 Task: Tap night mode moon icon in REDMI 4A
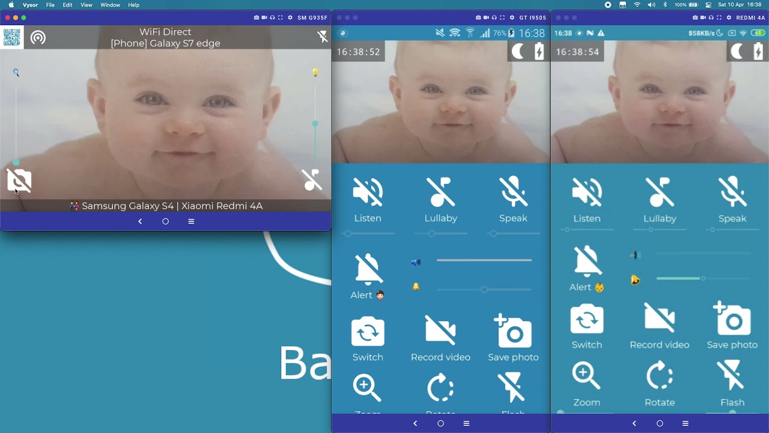point(737,52)
